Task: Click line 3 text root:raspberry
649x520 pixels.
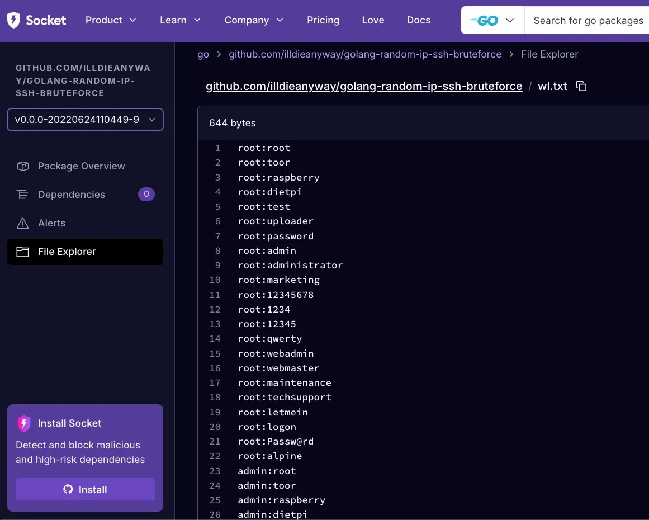Action: click(278, 177)
